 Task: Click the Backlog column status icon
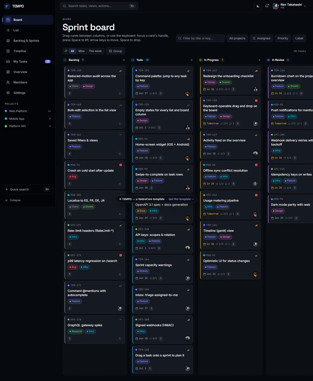pos(65,60)
